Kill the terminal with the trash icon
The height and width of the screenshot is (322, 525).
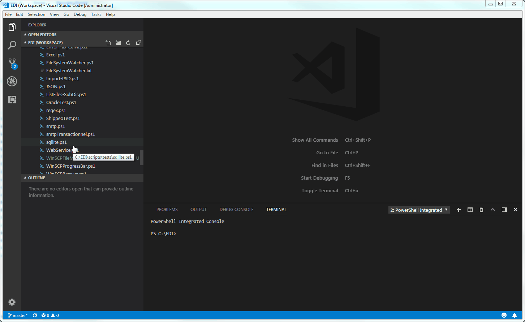(481, 210)
